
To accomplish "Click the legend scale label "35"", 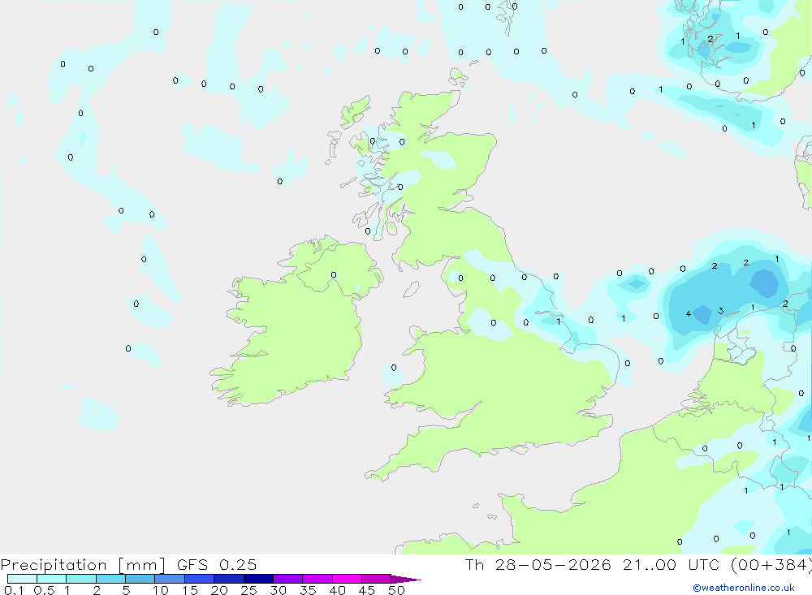I will 308,590.
